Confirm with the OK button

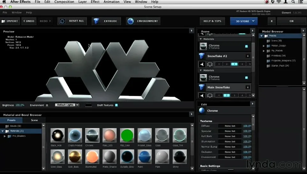(x=292, y=21)
